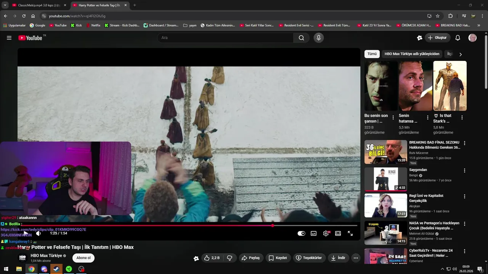Send thanks with Teşekkürler button

pos(309,258)
